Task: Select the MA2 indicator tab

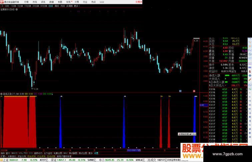Action: click(65, 153)
